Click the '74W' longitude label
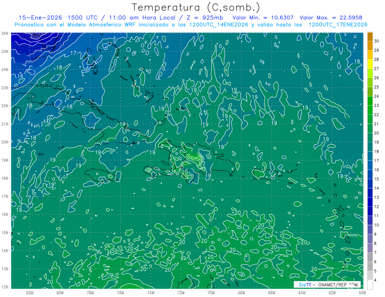 click(x=151, y=293)
